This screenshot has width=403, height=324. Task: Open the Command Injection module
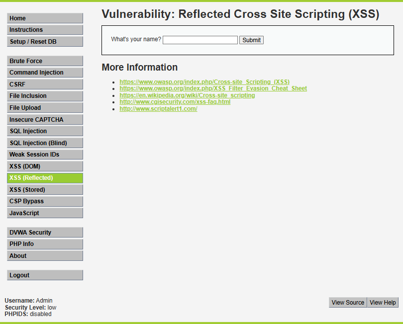45,73
